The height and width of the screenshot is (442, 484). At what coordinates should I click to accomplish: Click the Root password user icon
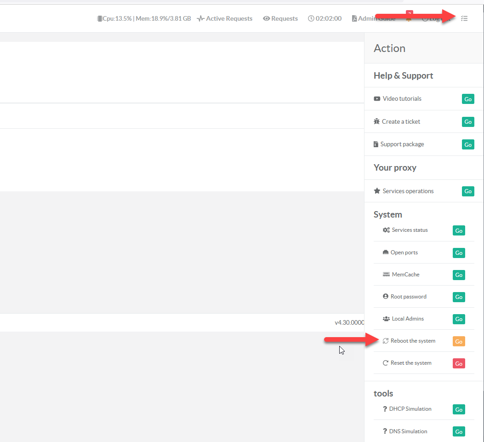click(x=386, y=297)
